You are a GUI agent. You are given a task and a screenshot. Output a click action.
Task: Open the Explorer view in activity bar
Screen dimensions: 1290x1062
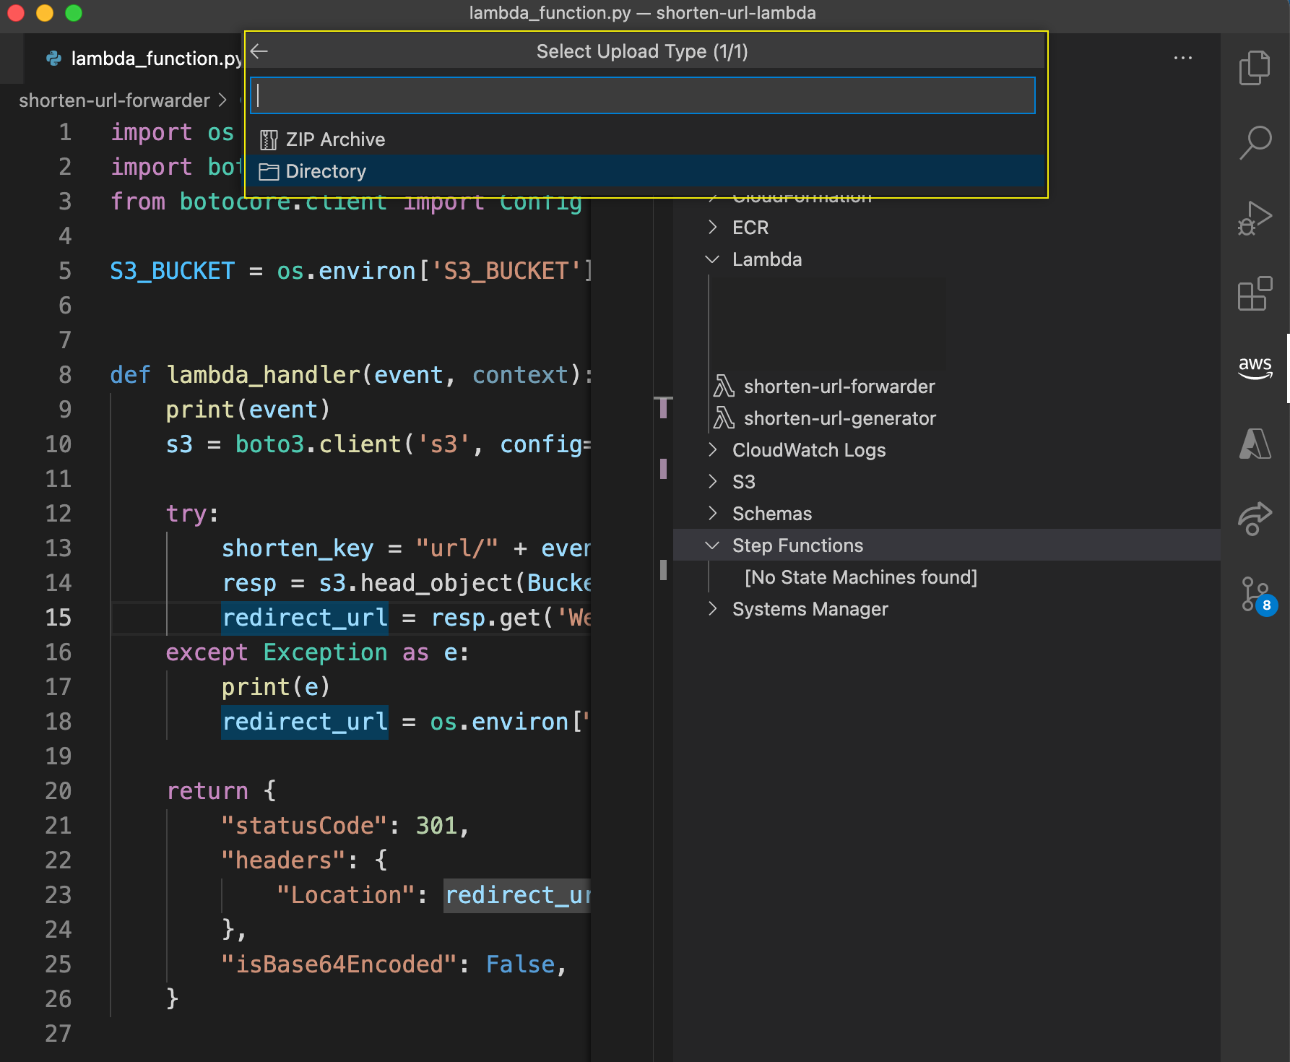point(1255,68)
